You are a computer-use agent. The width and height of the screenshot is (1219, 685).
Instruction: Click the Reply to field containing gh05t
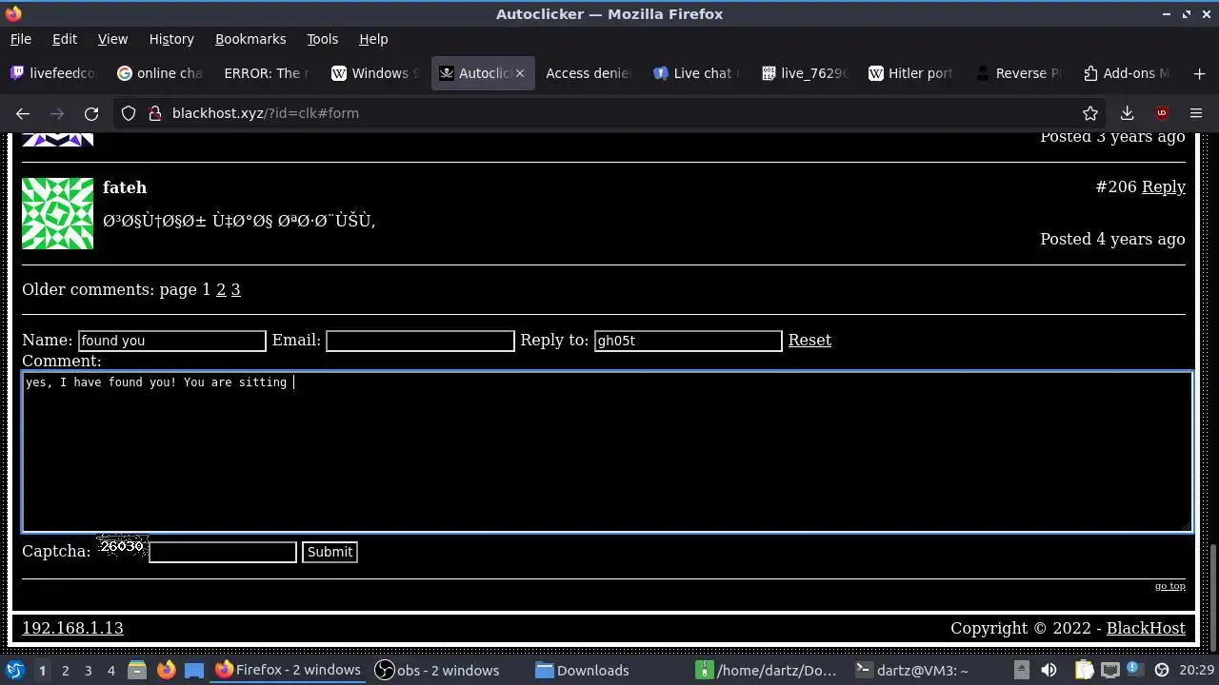pos(689,341)
